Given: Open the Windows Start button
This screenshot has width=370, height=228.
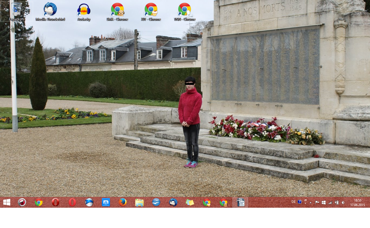Looking at the screenshot, I should click(7, 202).
